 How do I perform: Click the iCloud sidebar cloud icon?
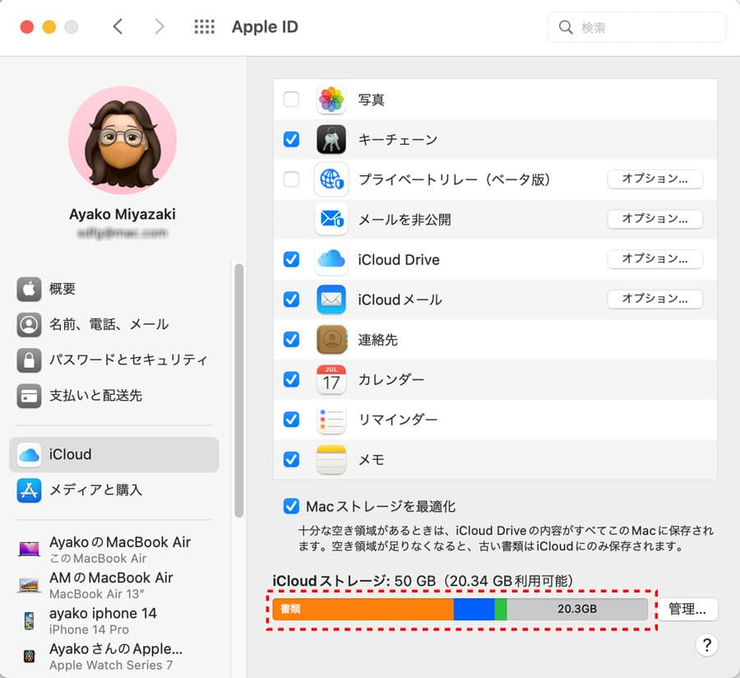tap(30, 455)
